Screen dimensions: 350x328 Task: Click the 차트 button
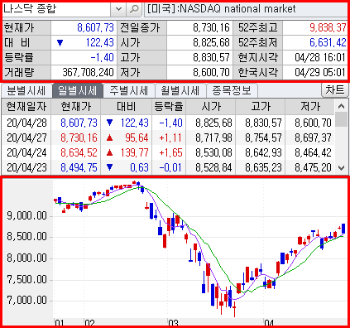(335, 90)
